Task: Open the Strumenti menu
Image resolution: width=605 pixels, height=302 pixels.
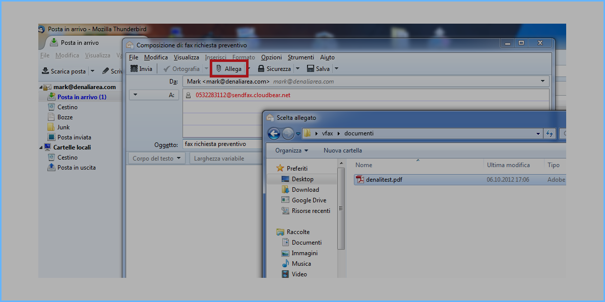Action: tap(300, 57)
